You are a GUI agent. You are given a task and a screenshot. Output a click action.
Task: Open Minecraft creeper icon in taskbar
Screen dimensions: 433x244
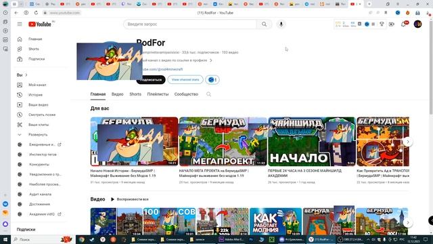[x=272, y=239]
